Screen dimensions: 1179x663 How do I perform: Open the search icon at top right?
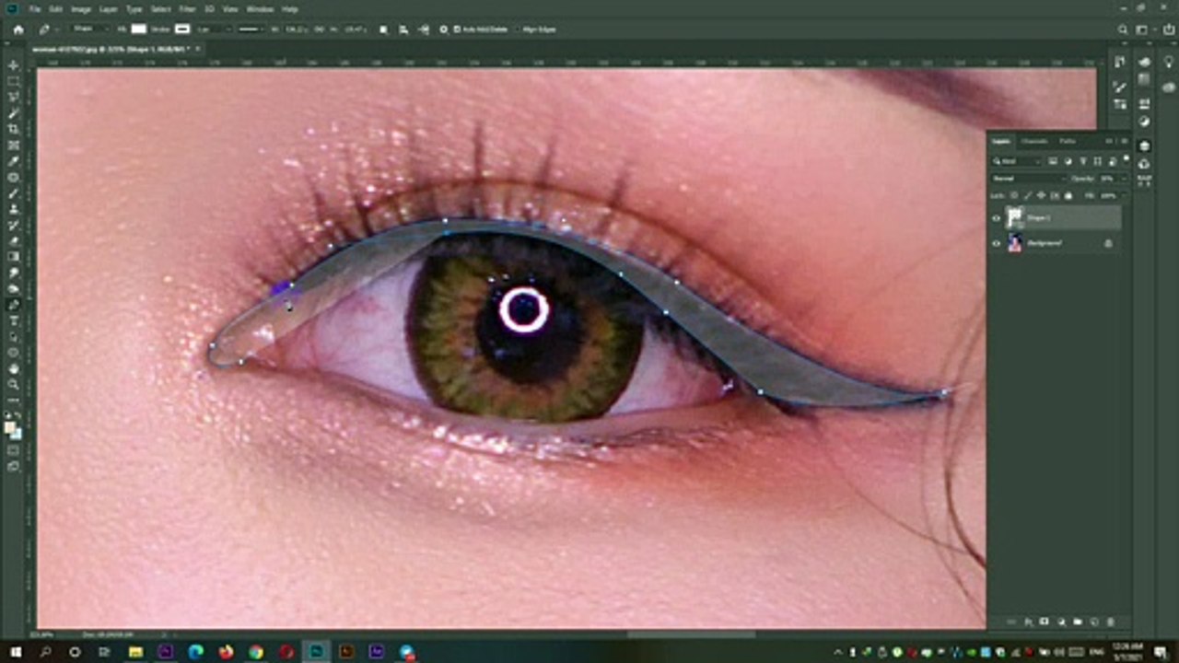[1123, 29]
